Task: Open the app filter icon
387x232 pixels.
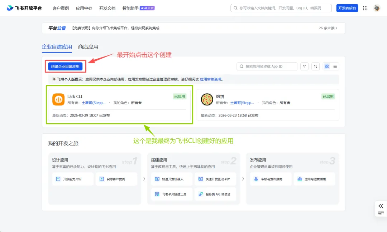Action: click(x=304, y=66)
